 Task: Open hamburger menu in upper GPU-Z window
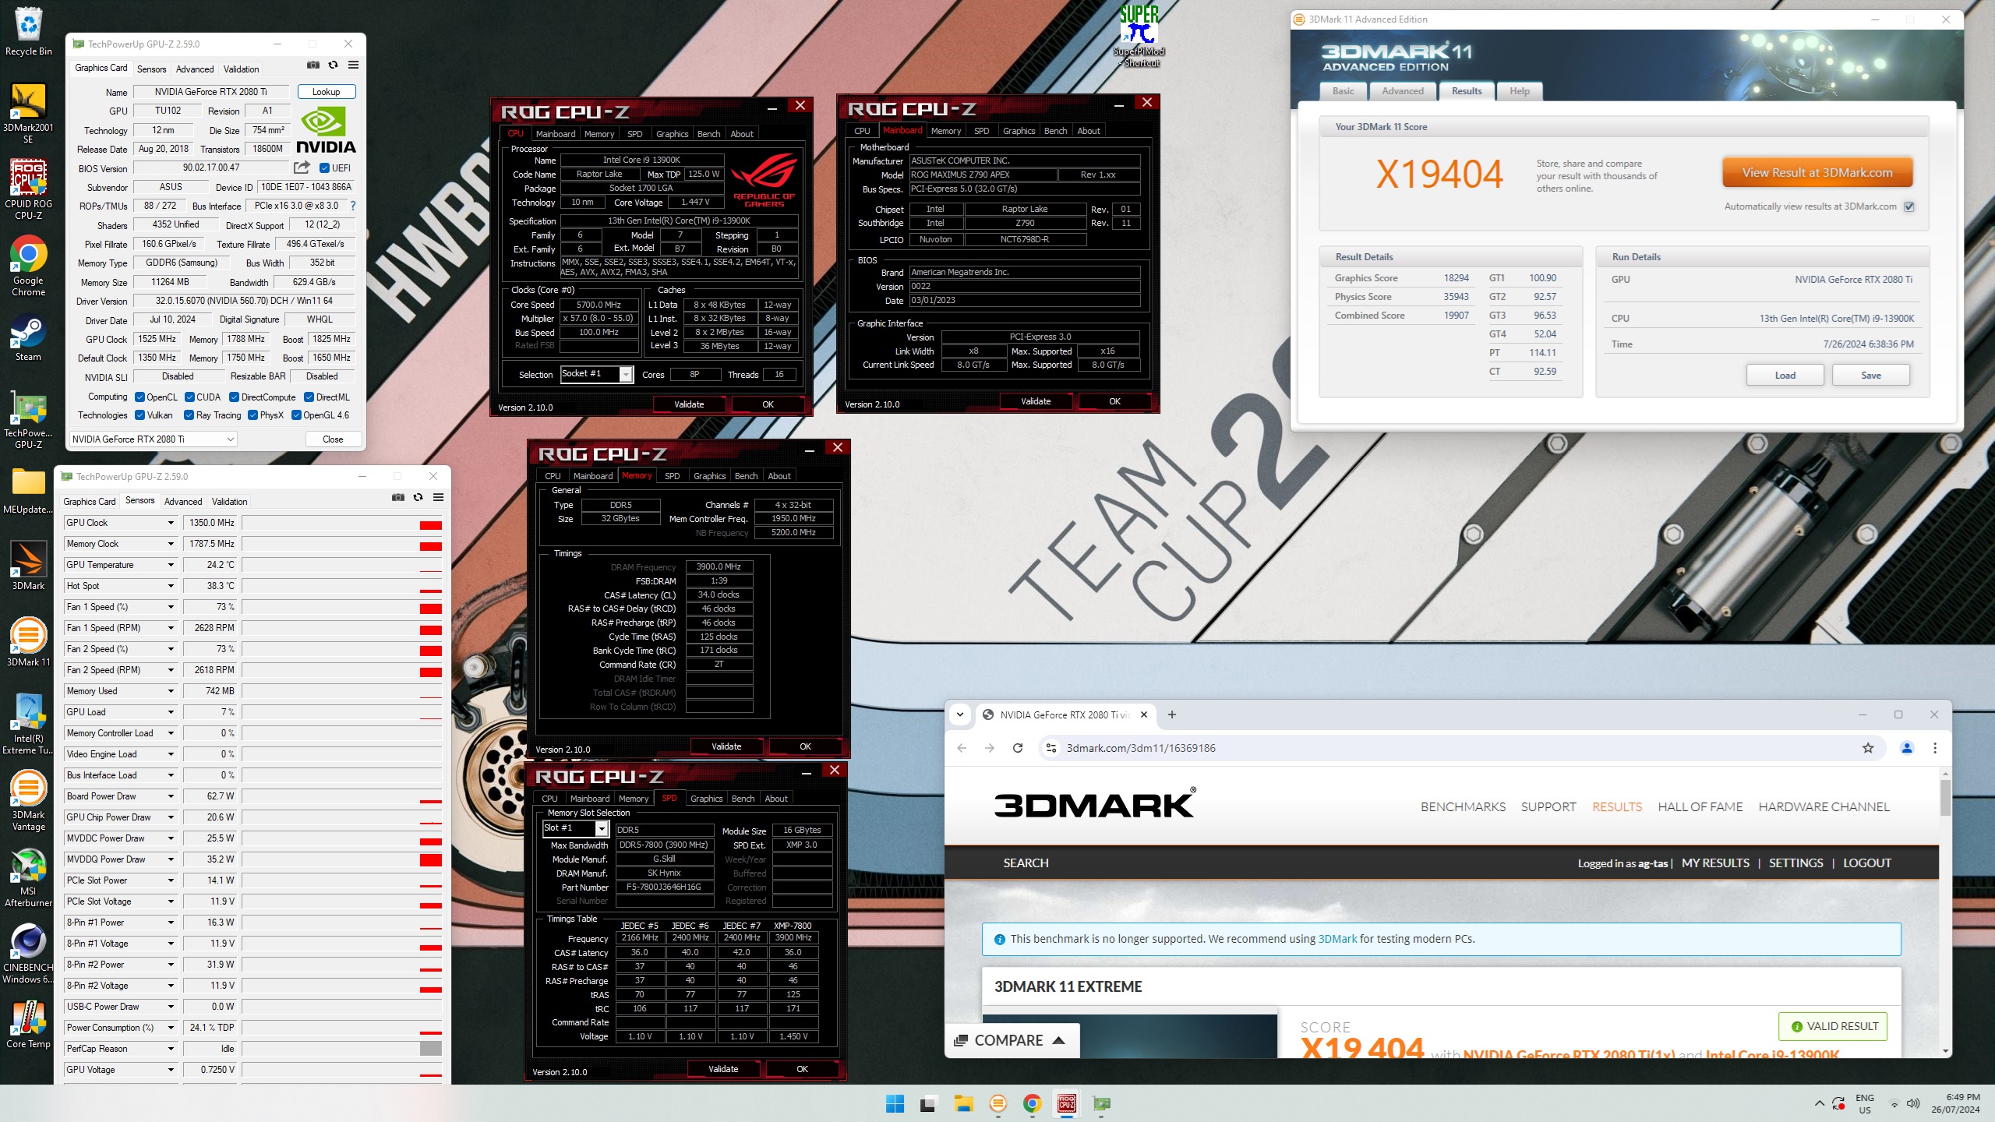[x=354, y=65]
